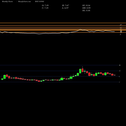126x126 pixels.
Task: Click the last candle on the right
Action: [x=115, y=75]
